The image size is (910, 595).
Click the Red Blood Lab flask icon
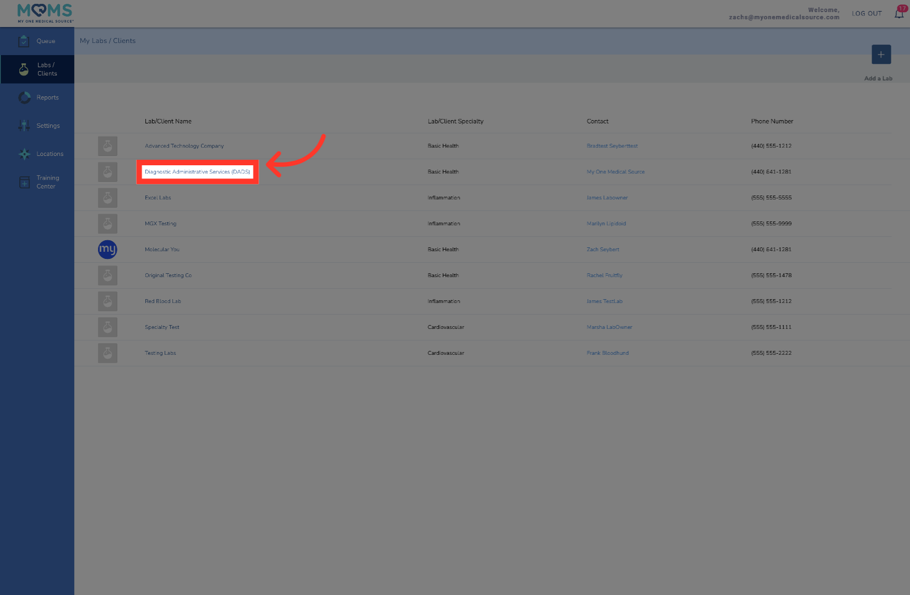(x=107, y=301)
